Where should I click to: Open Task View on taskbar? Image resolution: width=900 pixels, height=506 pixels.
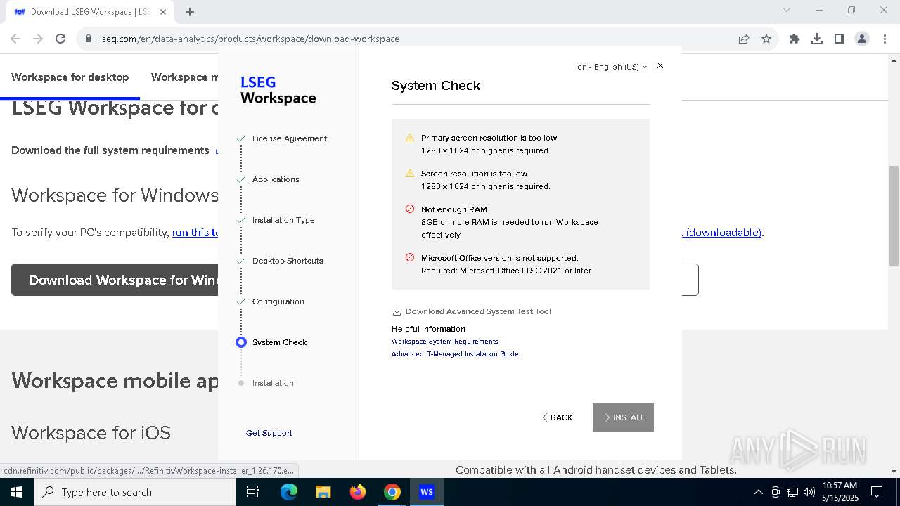253,492
